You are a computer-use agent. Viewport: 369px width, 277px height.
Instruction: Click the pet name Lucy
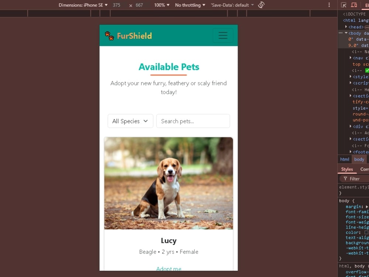[169, 241]
